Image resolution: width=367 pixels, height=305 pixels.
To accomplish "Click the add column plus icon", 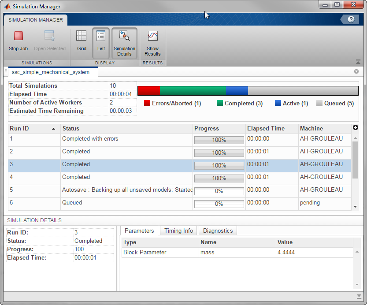I will pyautogui.click(x=356, y=127).
